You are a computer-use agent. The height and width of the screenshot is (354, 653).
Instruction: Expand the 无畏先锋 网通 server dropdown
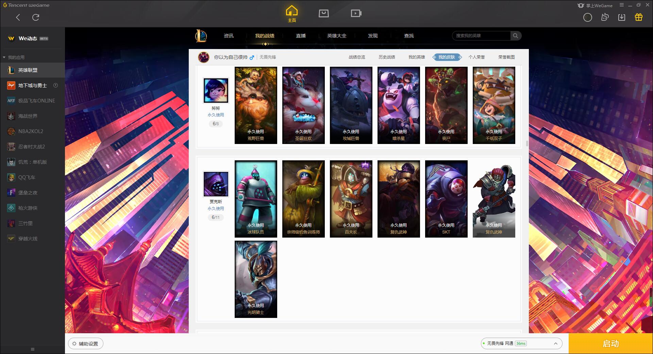point(521,343)
